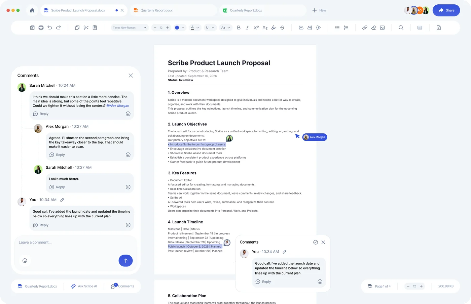The image size is (471, 304).
Task: Open Ask Scribe AI
Action: (x=84, y=286)
